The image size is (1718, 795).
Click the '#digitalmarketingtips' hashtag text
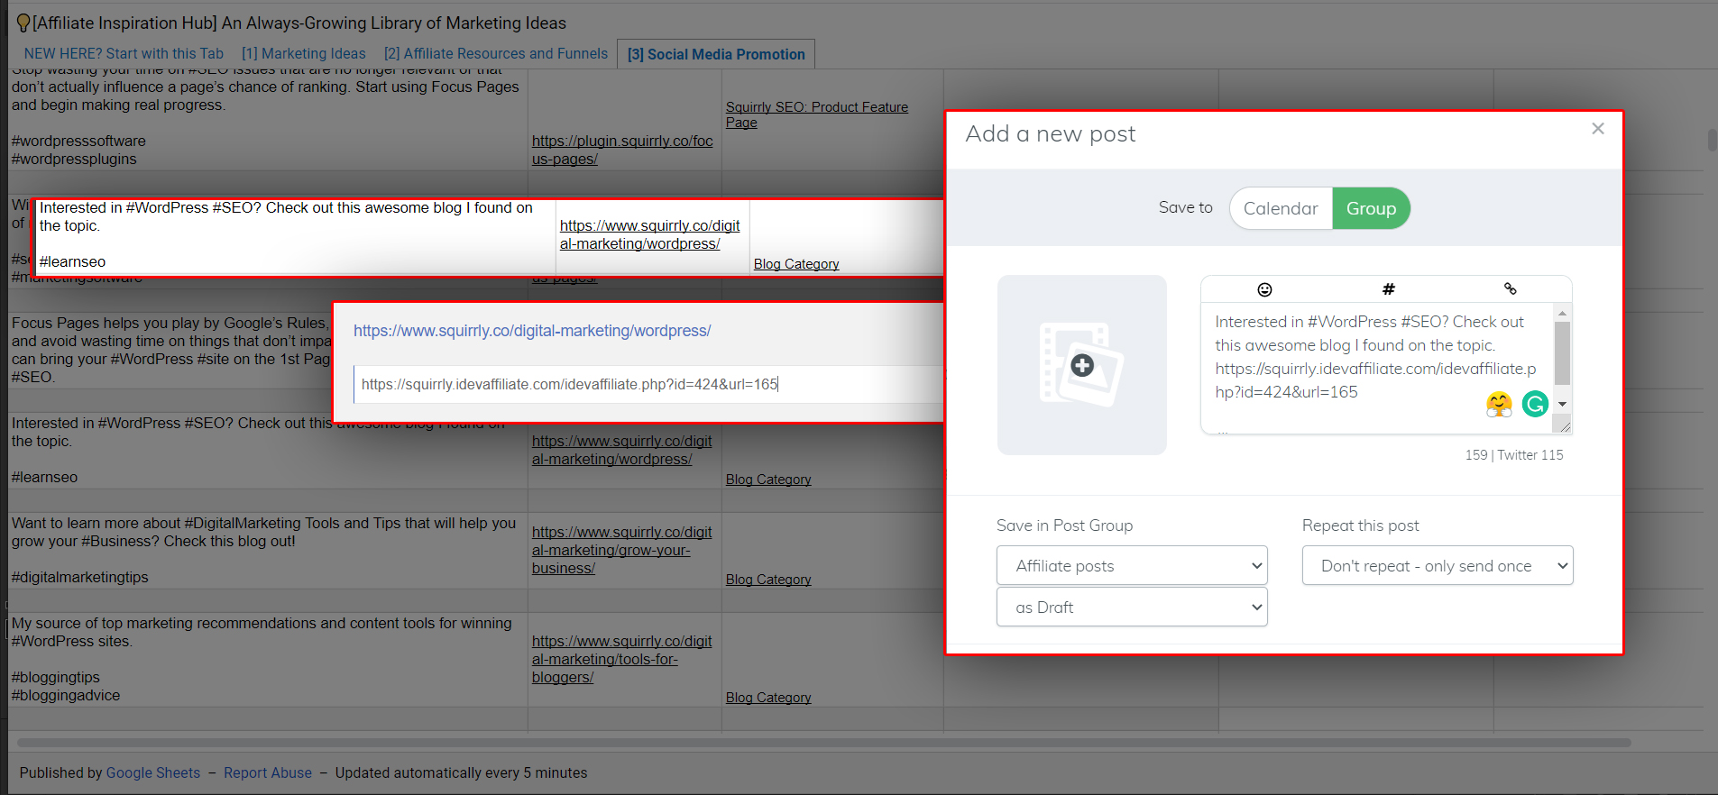click(x=80, y=578)
